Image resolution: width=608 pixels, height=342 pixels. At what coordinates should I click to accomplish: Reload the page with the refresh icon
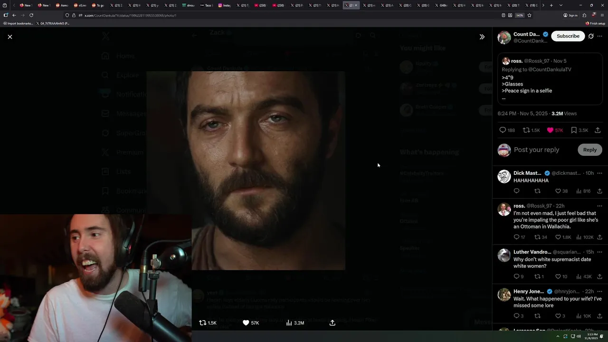point(31,15)
